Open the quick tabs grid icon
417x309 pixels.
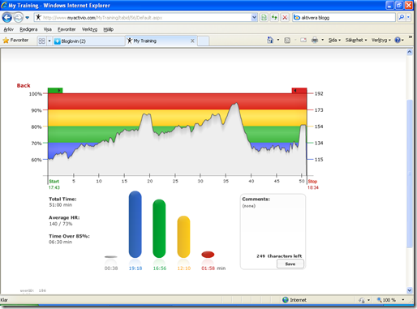[41, 41]
